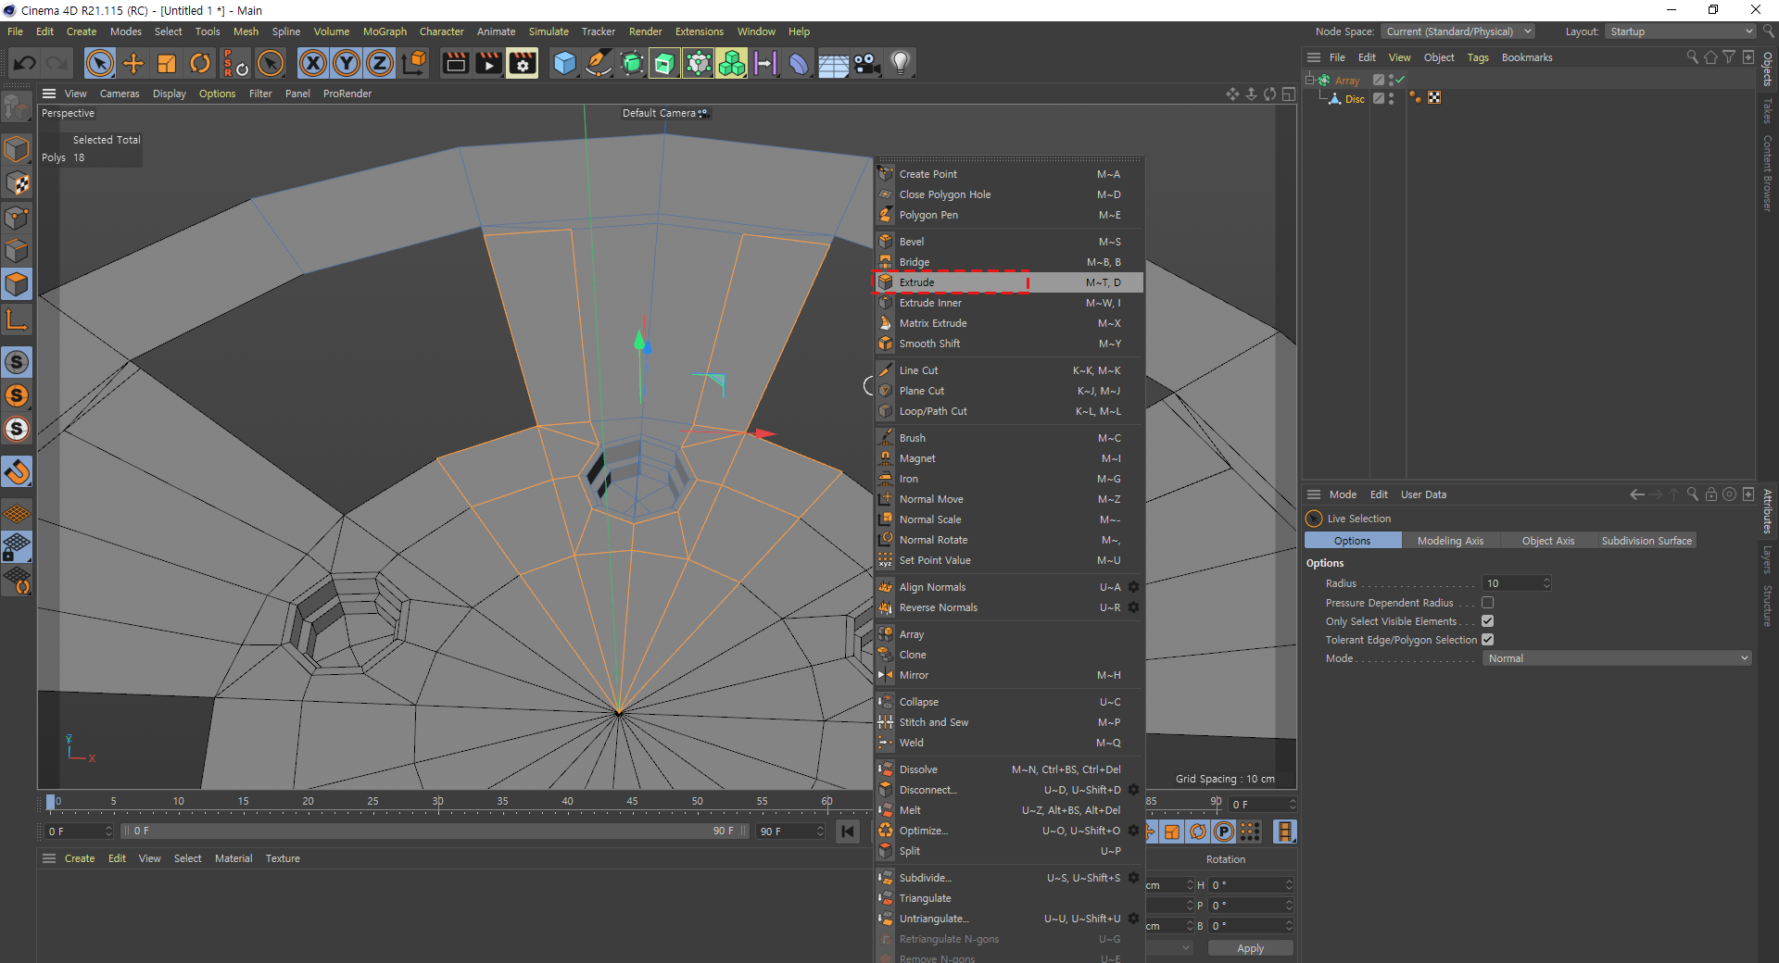Click the Floor environment icon
The width and height of the screenshot is (1779, 963).
833,63
